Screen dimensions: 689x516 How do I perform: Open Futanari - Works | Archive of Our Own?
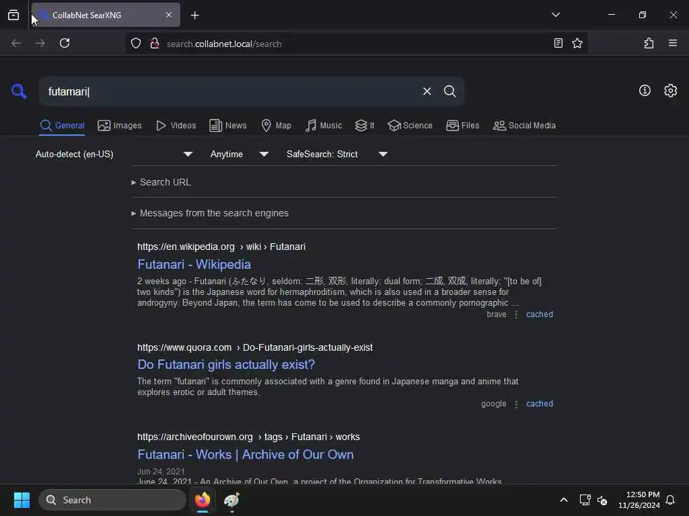click(x=245, y=455)
